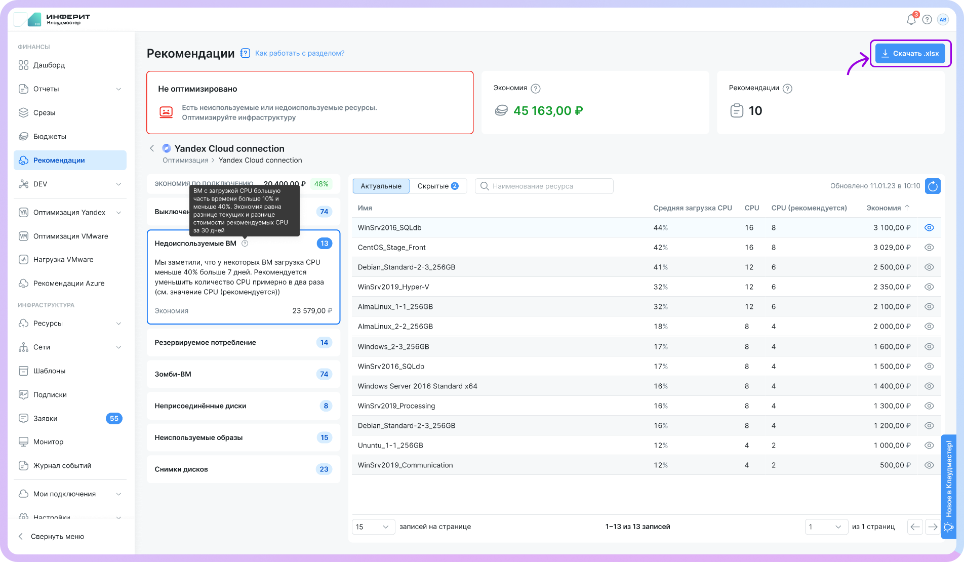The image size is (964, 562).
Task: Open the records per page dropdown
Action: [373, 527]
